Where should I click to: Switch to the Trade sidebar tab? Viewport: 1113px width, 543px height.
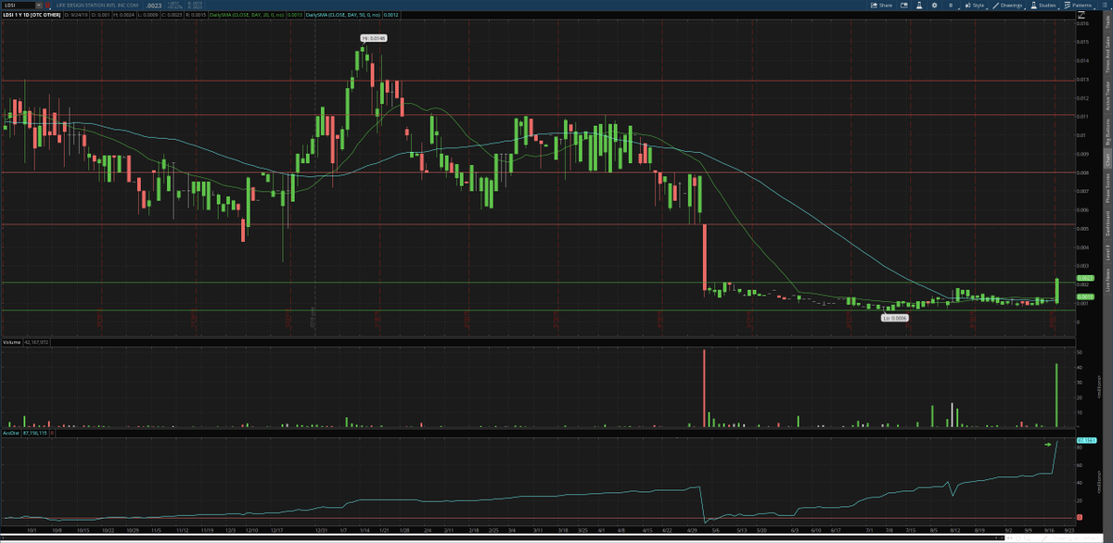coord(1107,21)
